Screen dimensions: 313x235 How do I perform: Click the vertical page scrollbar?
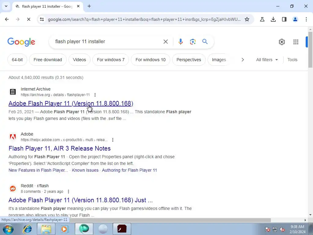click(x=310, y=50)
